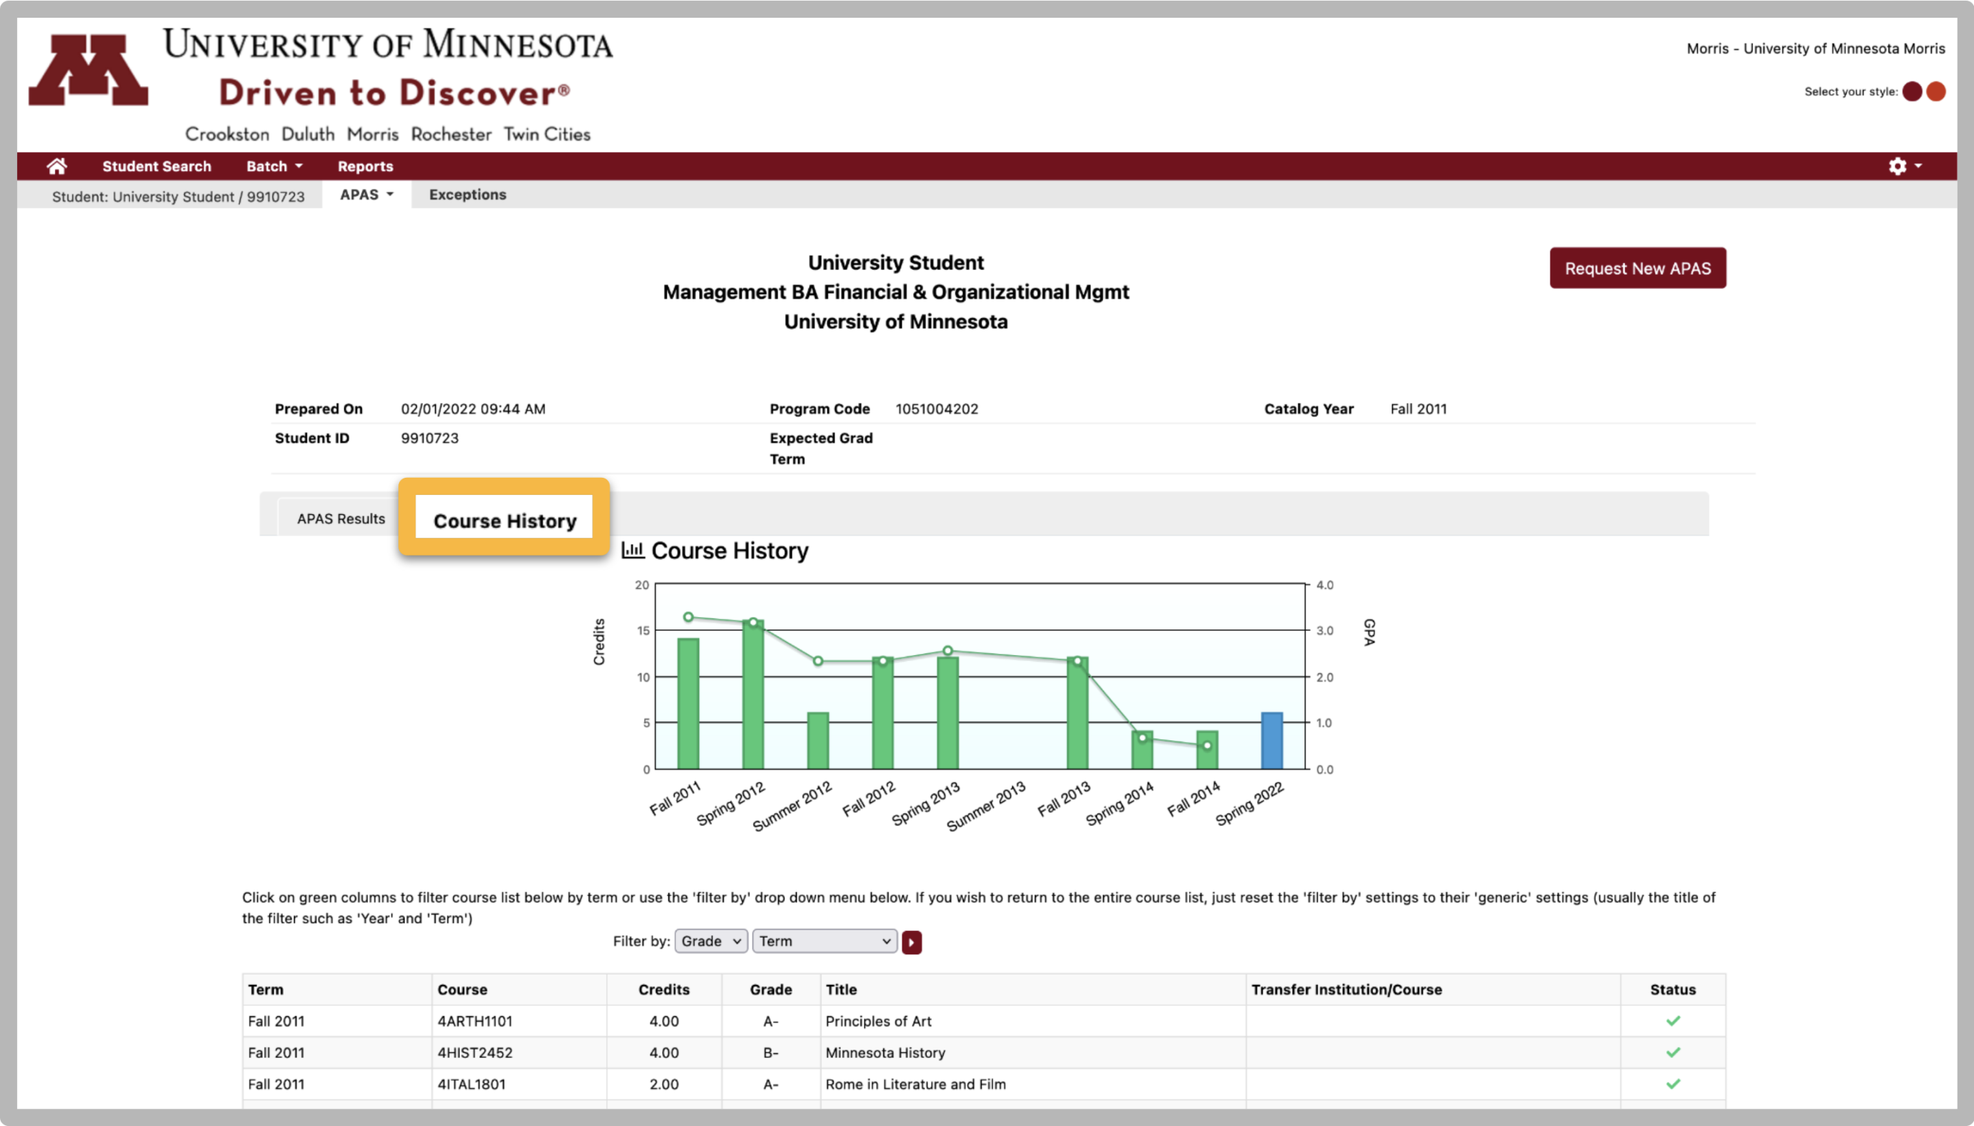
Task: Click the Spring 2012 green bar
Action: (753, 695)
